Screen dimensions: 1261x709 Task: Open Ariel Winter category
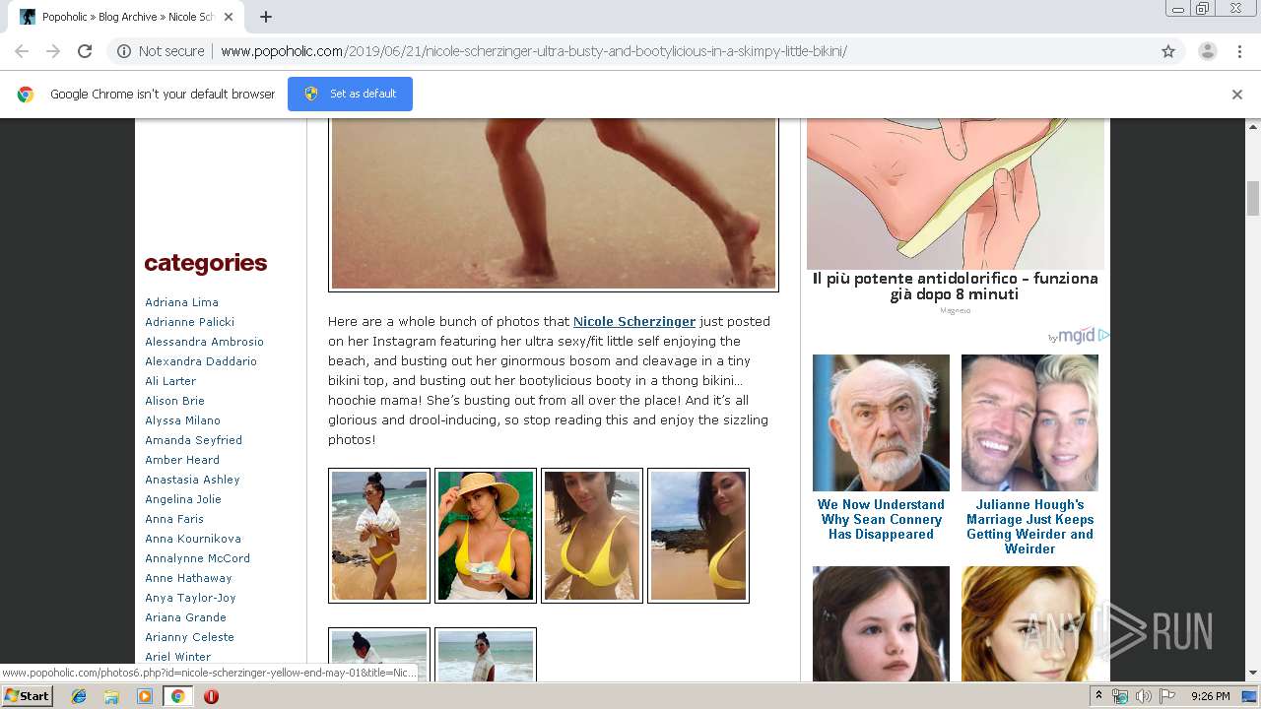[177, 657]
